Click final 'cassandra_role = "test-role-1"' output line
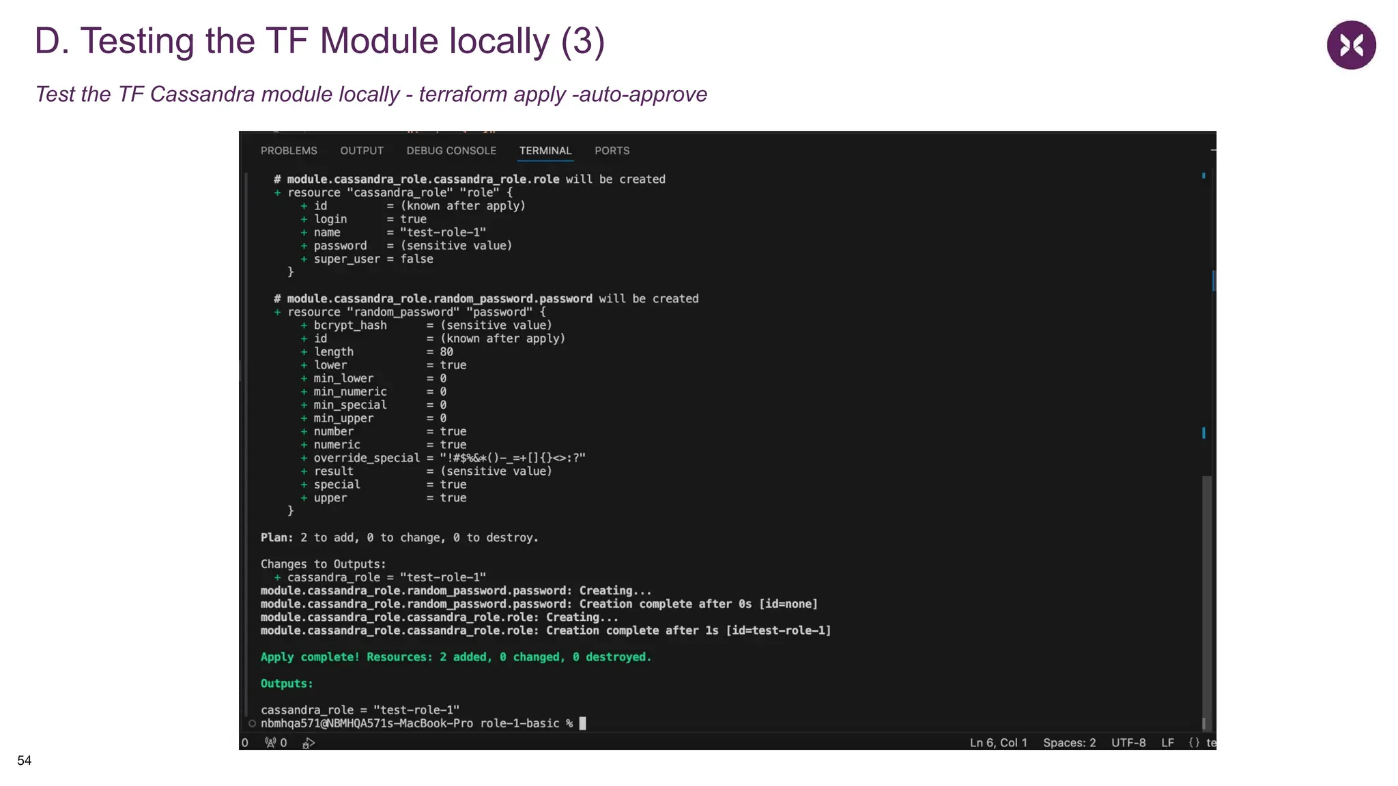Image resolution: width=1398 pixels, height=786 pixels. (360, 710)
